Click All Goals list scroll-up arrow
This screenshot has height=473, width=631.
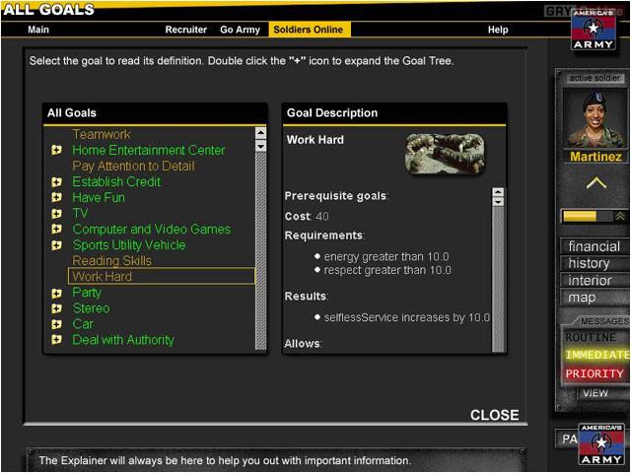(260, 133)
